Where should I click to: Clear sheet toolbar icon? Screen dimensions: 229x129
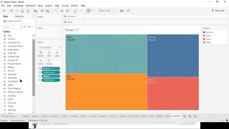pyautogui.click(x=47, y=11)
